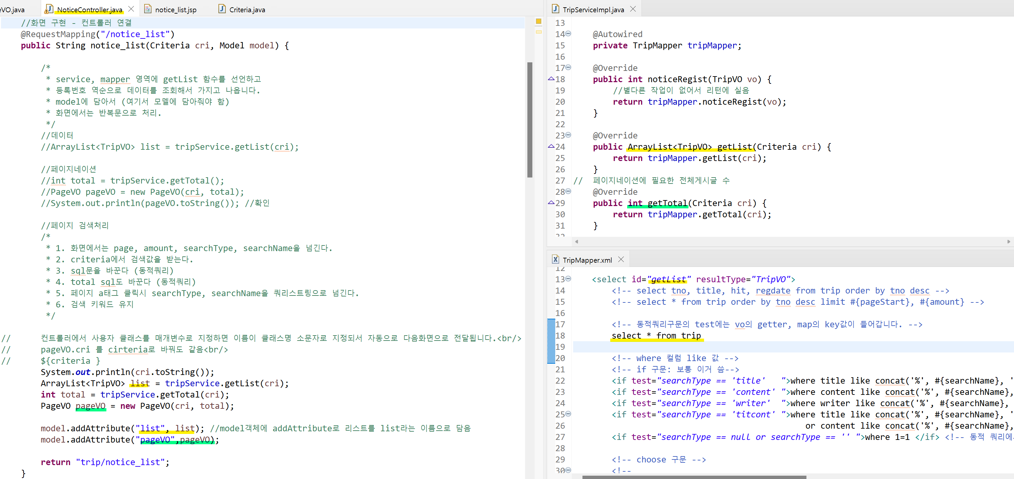Fold the getList method at line 23
The width and height of the screenshot is (1014, 479).
[x=568, y=135]
